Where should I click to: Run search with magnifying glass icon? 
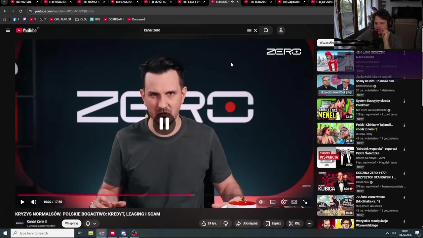[266, 30]
